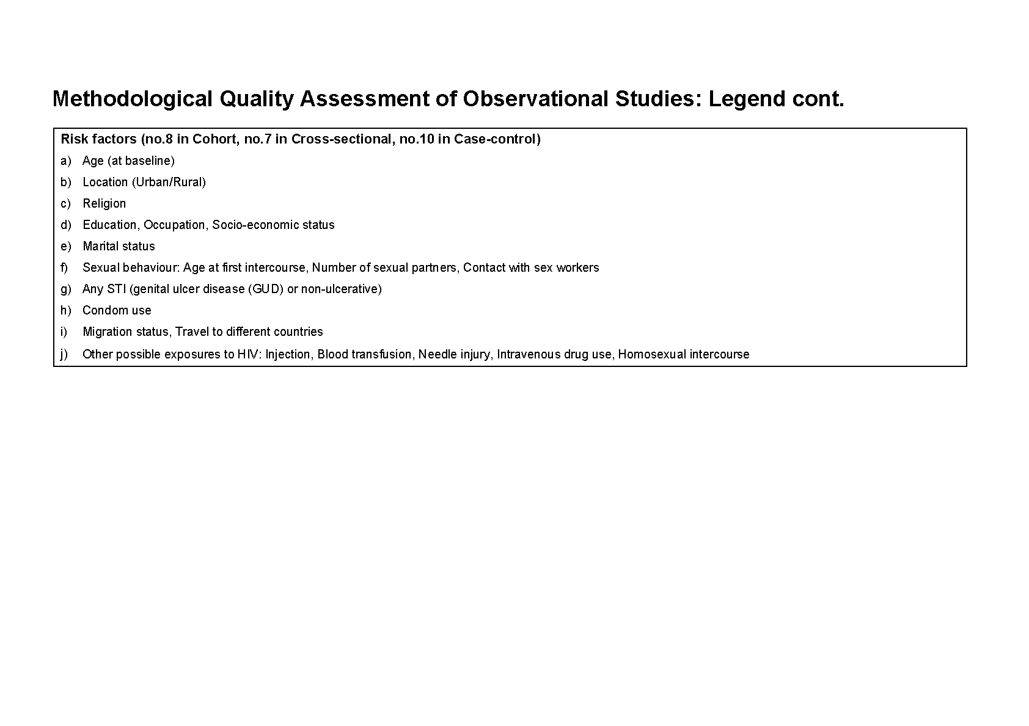Click the 'Religion' list entry
Image resolution: width=1029 pixels, height=726 pixels.
coord(104,203)
